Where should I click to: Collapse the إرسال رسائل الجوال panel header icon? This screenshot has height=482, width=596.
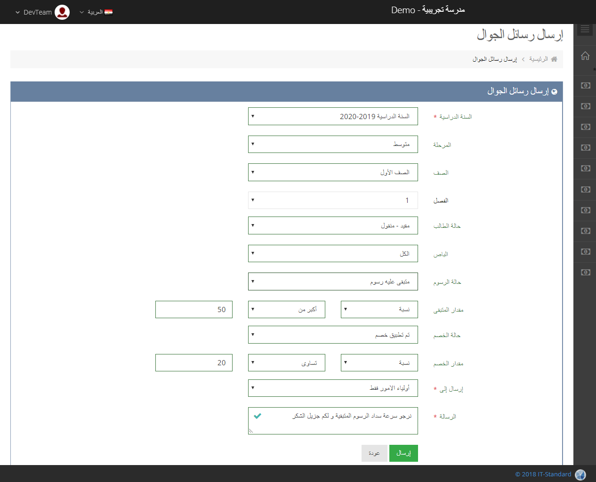(554, 91)
